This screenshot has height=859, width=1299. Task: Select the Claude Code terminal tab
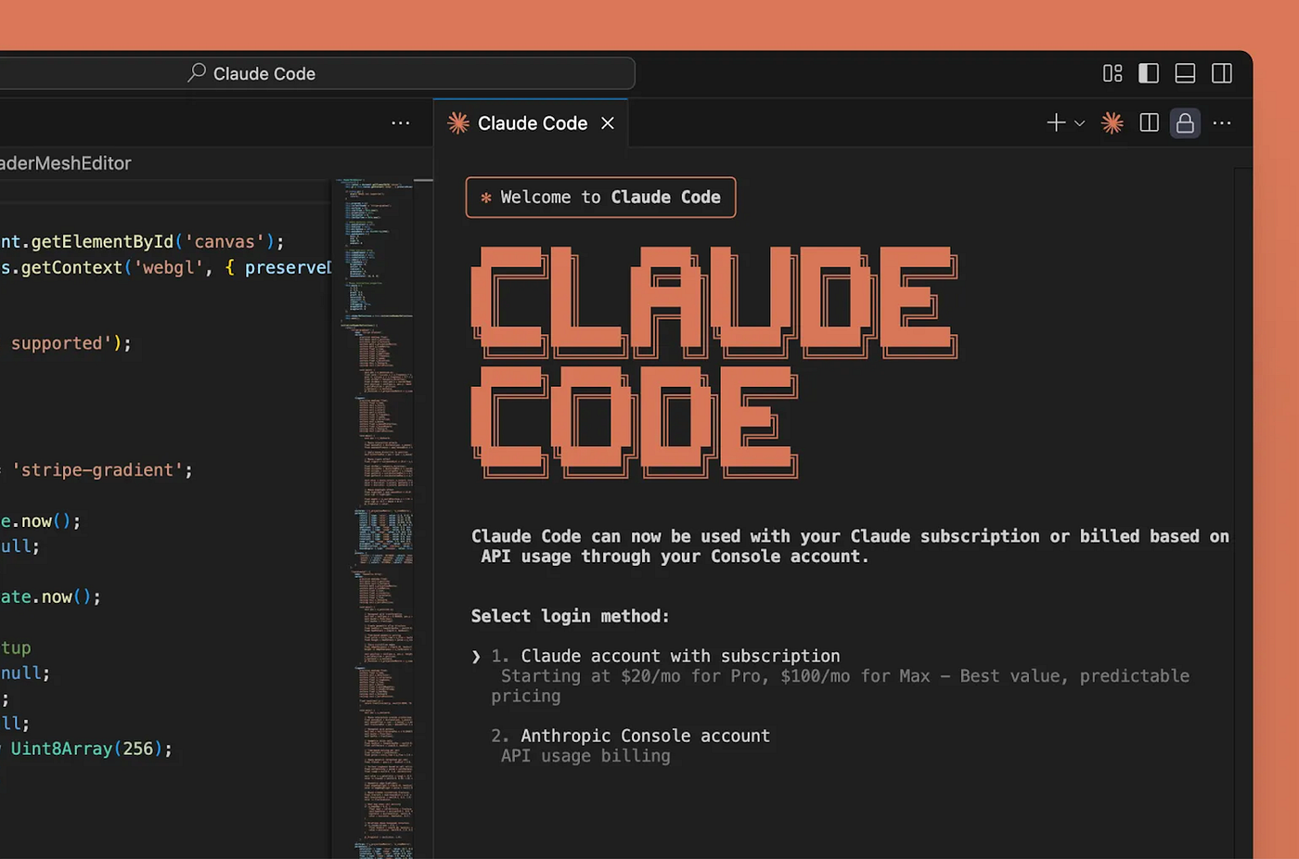coord(532,122)
